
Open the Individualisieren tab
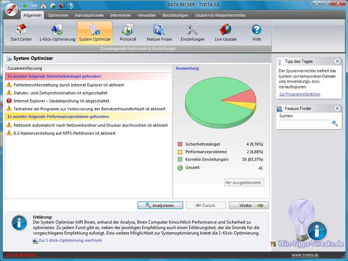(x=89, y=15)
